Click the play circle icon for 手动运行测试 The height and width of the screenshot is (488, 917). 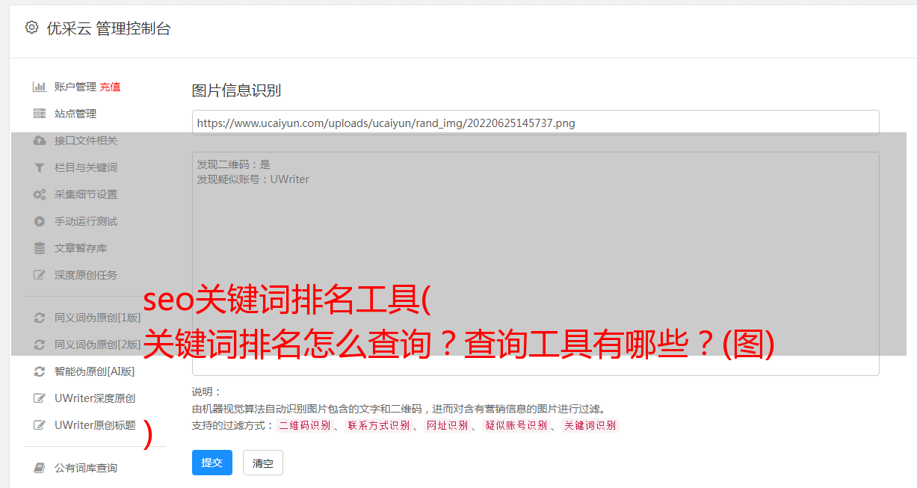[40, 221]
